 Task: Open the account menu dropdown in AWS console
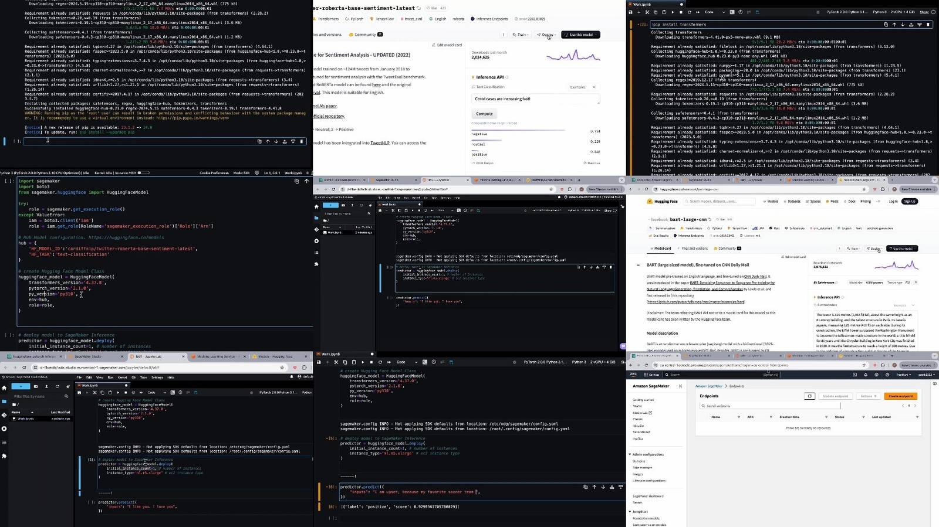click(x=926, y=375)
